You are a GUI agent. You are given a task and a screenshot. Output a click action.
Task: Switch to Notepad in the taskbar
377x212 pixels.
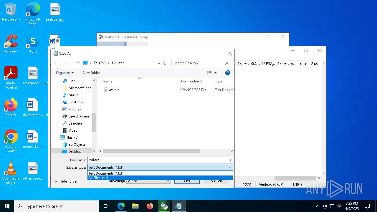178,206
